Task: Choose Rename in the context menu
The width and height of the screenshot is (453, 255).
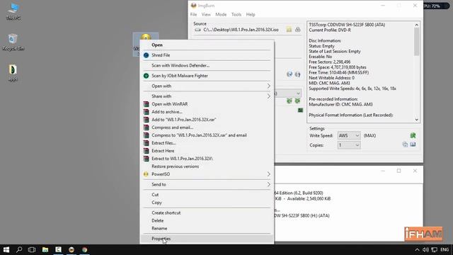Action: click(x=207, y=228)
